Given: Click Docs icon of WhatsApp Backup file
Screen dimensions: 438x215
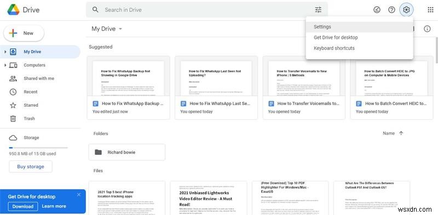Looking at the screenshot, I should coord(95,103).
